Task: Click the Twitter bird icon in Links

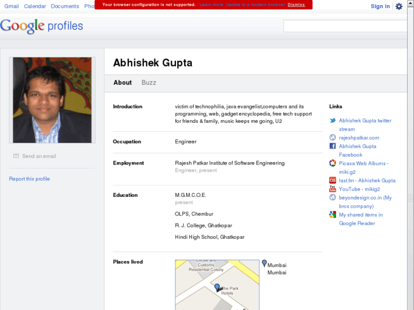Action: pyautogui.click(x=333, y=121)
